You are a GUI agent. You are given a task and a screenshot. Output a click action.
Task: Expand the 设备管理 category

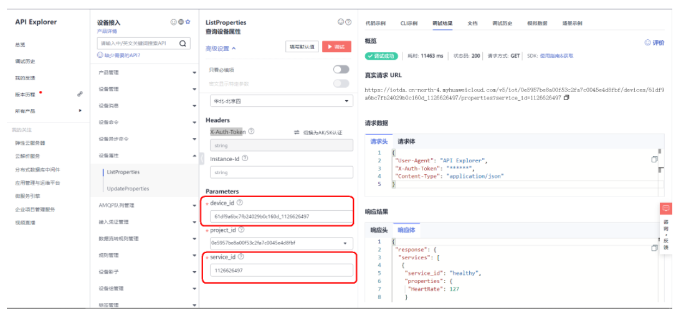(x=194, y=90)
